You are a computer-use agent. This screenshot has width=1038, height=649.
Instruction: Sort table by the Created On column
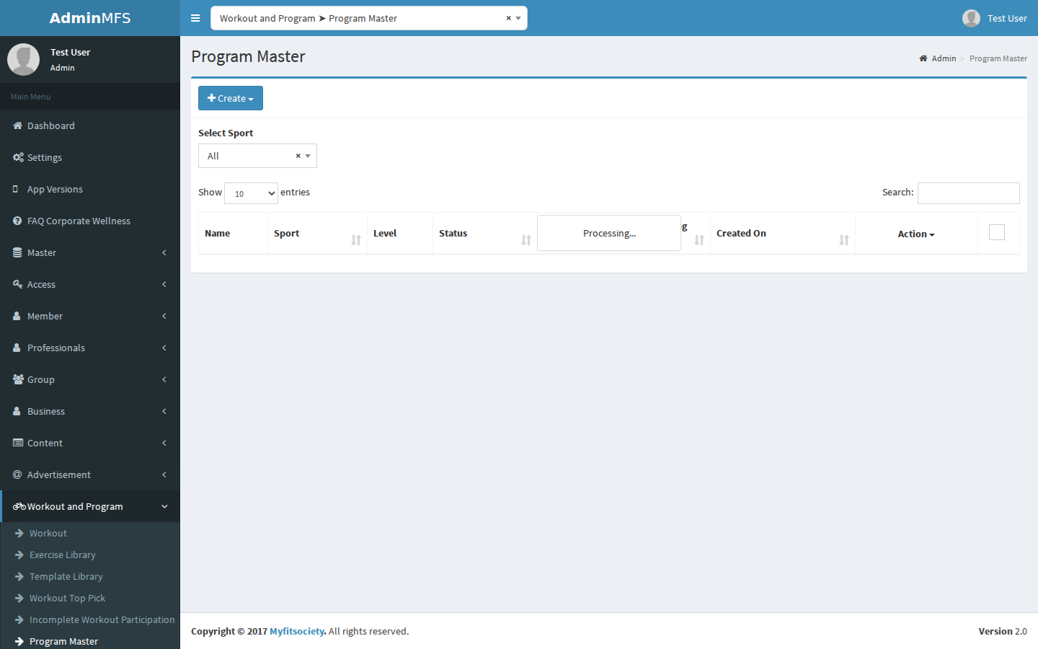tap(782, 233)
